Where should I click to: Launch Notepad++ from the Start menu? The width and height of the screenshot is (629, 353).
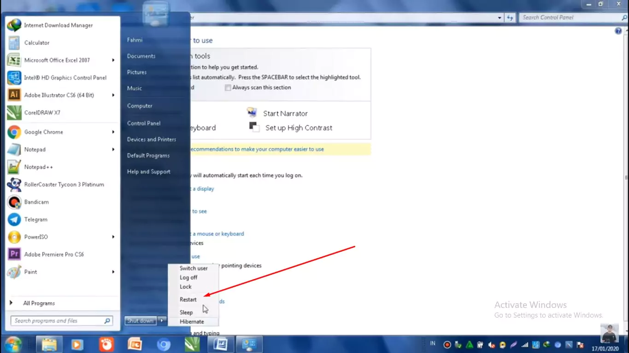point(62,167)
